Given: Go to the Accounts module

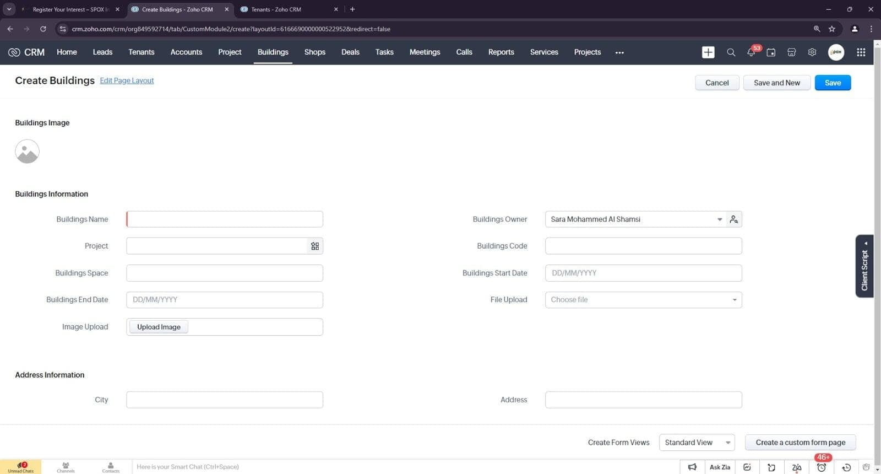Looking at the screenshot, I should (x=186, y=52).
